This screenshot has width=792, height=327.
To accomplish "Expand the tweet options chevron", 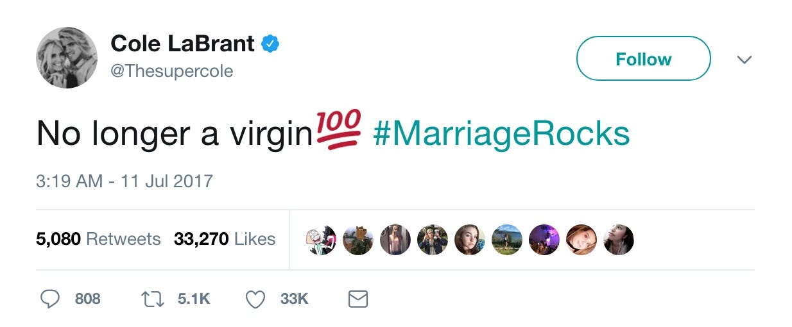I will pos(744,60).
